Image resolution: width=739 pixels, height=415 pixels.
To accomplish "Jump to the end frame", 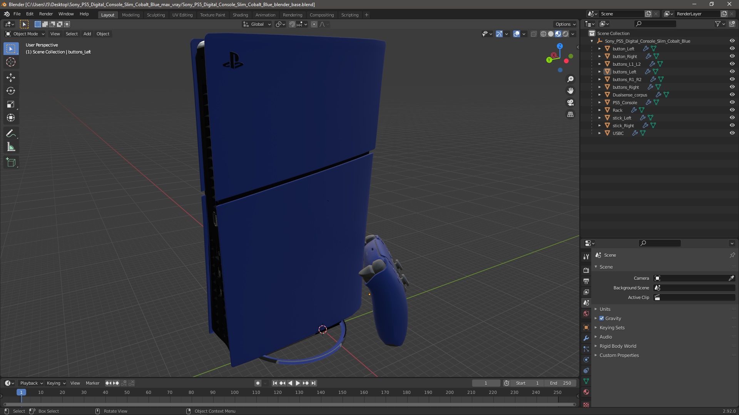I will click(313, 383).
